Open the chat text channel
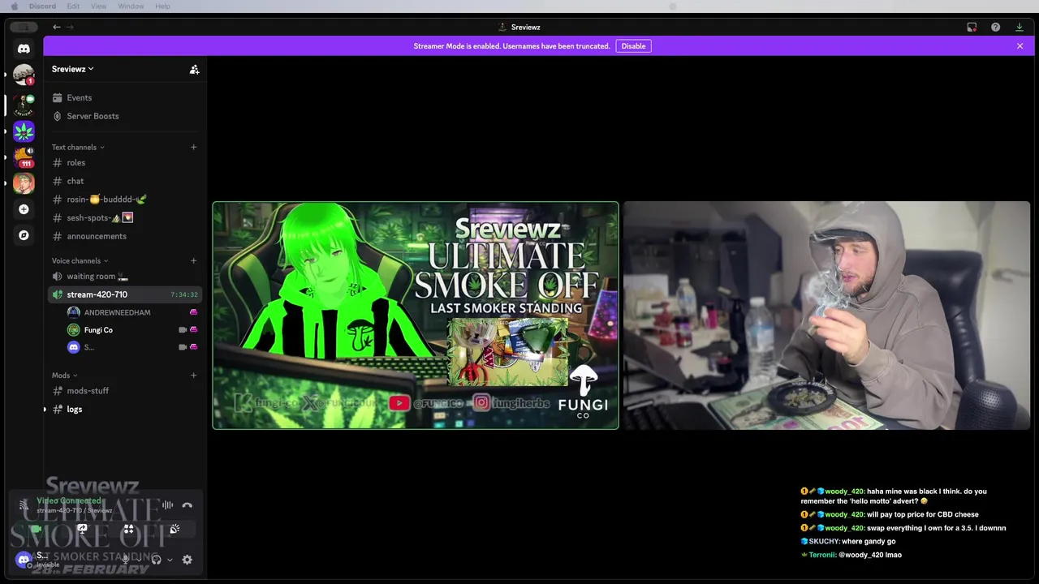The image size is (1039, 584). 124,181
